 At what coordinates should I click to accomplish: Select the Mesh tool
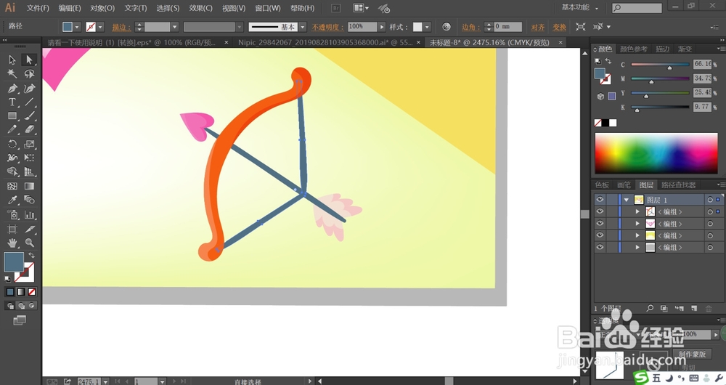click(x=12, y=186)
